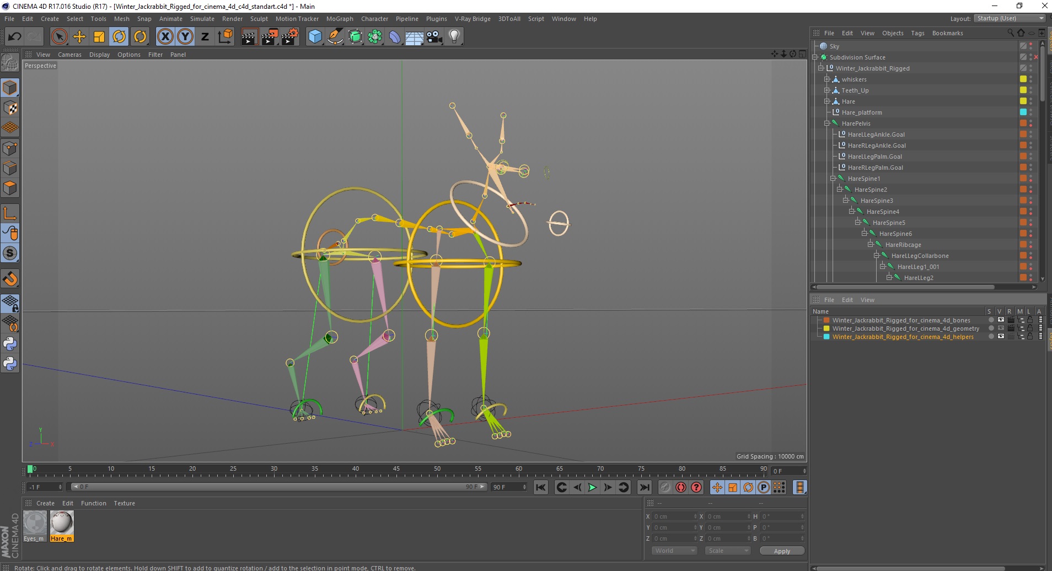Click the Record Active Objects button
The image size is (1052, 571).
[x=665, y=487]
